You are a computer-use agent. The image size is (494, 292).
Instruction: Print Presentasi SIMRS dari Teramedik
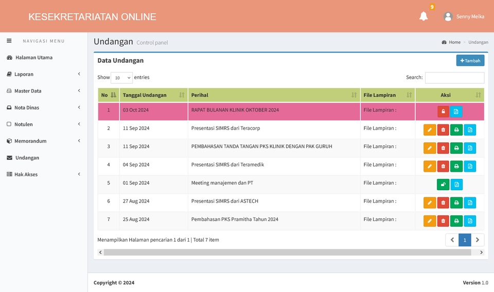(456, 166)
